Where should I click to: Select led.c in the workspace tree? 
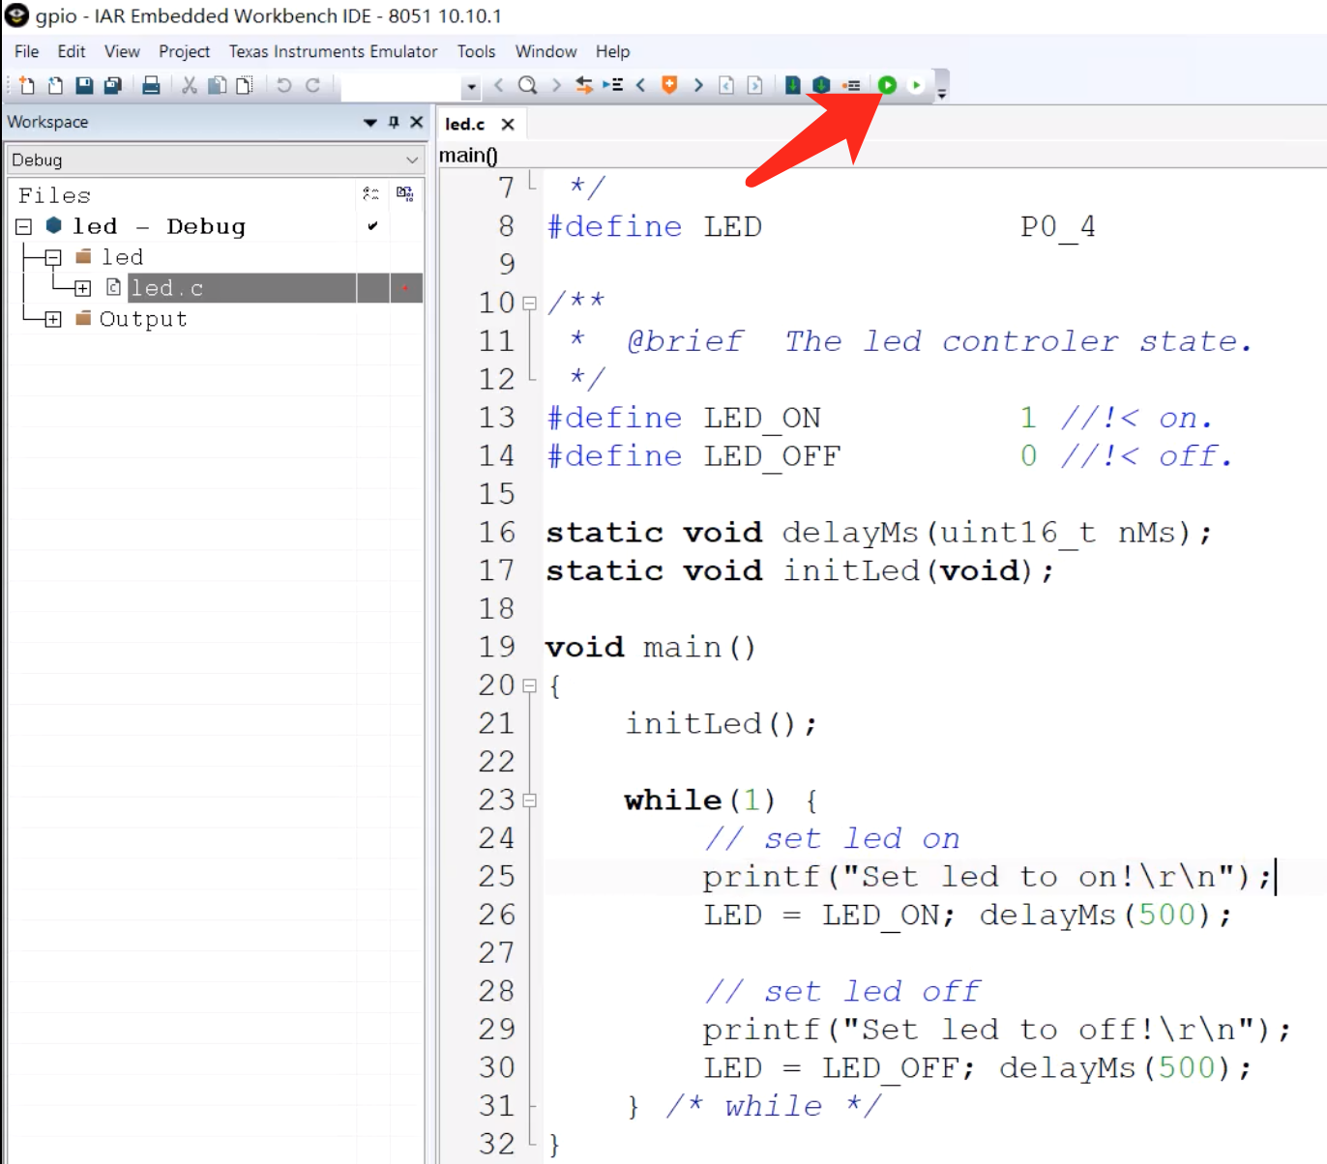167,288
